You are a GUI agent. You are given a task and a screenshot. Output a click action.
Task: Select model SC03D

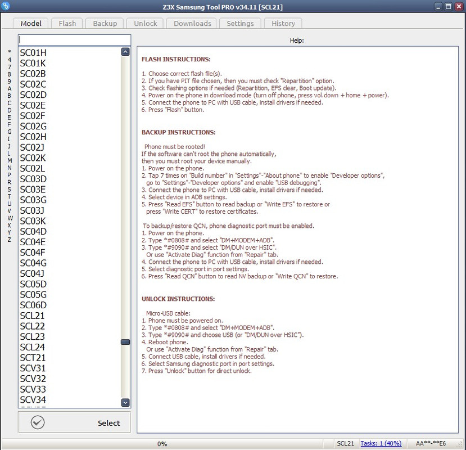(x=70, y=179)
